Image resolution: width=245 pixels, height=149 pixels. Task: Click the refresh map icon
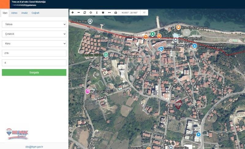(x=85, y=13)
